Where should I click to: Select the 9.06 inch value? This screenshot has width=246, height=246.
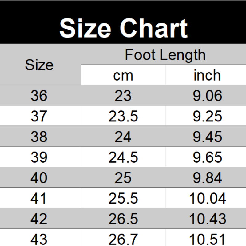click(x=207, y=96)
